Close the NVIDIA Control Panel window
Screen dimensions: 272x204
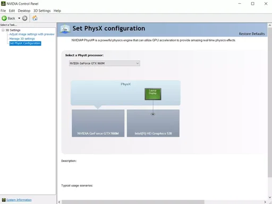tap(266, 4)
